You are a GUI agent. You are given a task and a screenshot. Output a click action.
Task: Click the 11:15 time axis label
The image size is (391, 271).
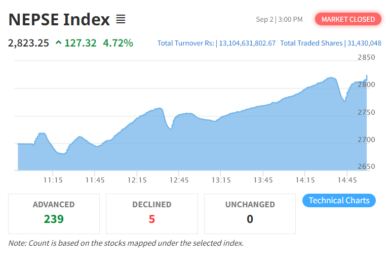[x=53, y=180]
